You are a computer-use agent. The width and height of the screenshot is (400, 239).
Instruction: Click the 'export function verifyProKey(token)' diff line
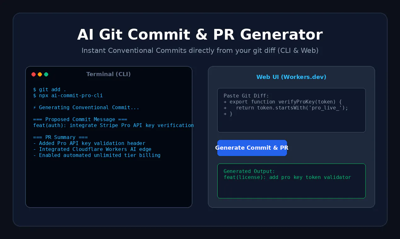(283, 102)
